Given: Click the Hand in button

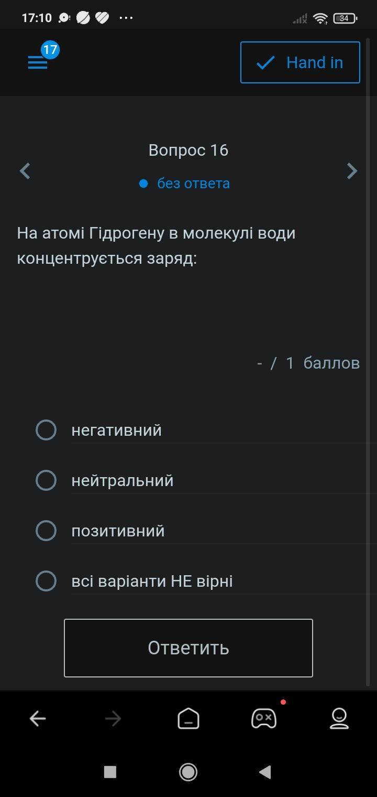Looking at the screenshot, I should point(300,62).
